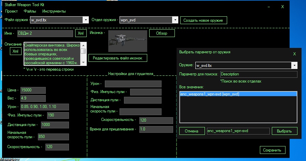Click the silencer Урон empty field

tap(133, 84)
